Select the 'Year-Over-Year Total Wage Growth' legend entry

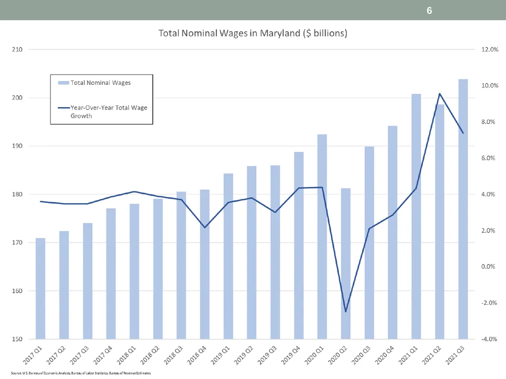(102, 112)
